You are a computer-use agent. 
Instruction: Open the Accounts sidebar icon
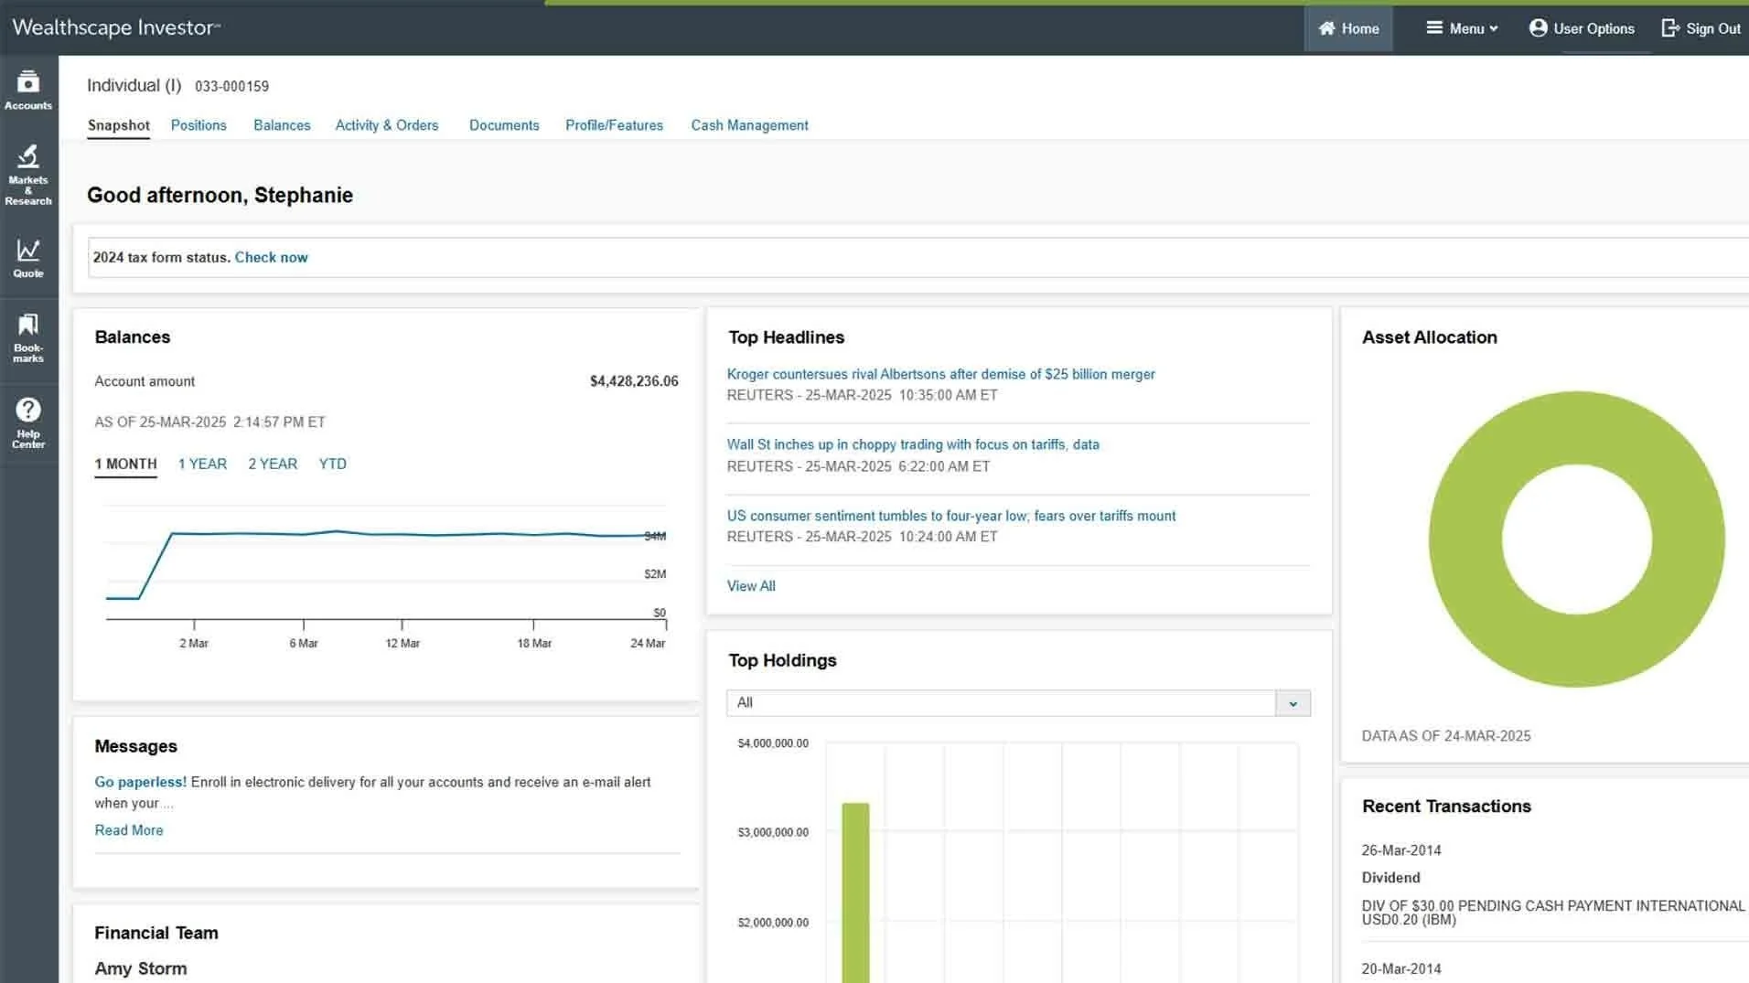28,91
